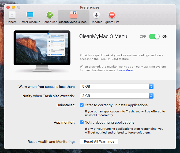
Task: Open the Trash size 2 GB dropdown
Action: point(117,96)
